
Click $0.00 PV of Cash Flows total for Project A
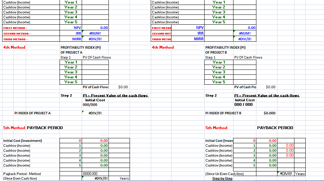pos(123,87)
